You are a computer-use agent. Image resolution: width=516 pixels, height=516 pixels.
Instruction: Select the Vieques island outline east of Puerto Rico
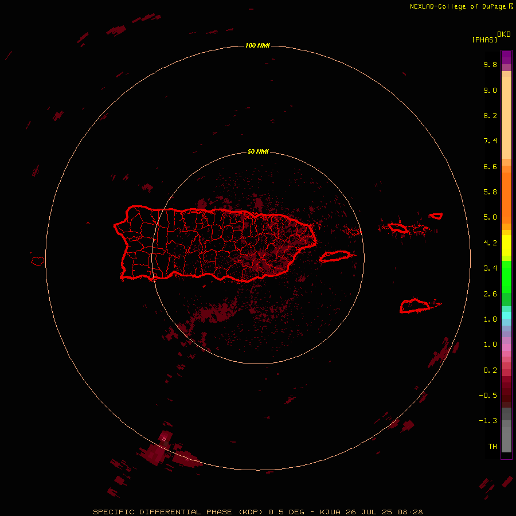point(335,256)
